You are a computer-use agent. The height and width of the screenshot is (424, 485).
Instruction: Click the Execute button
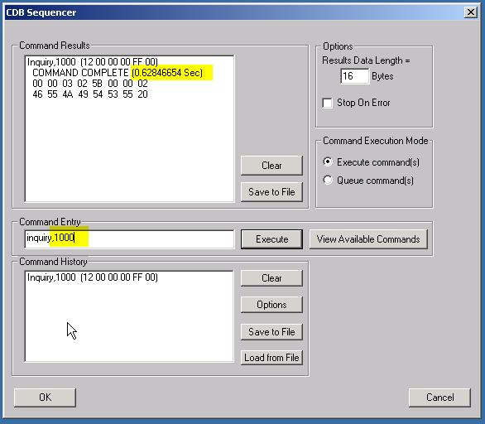271,239
